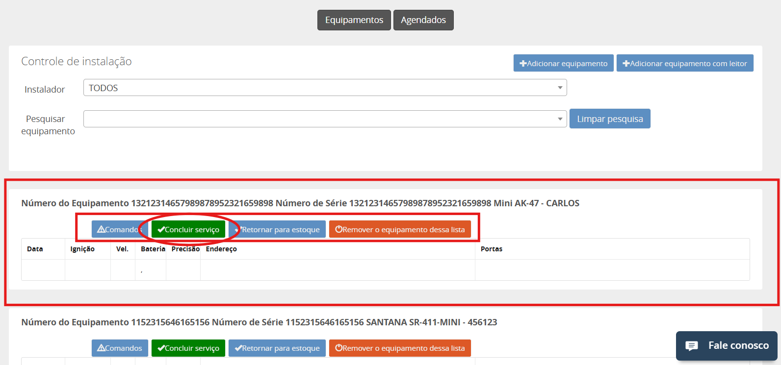Click the Endereço column header

click(221, 249)
